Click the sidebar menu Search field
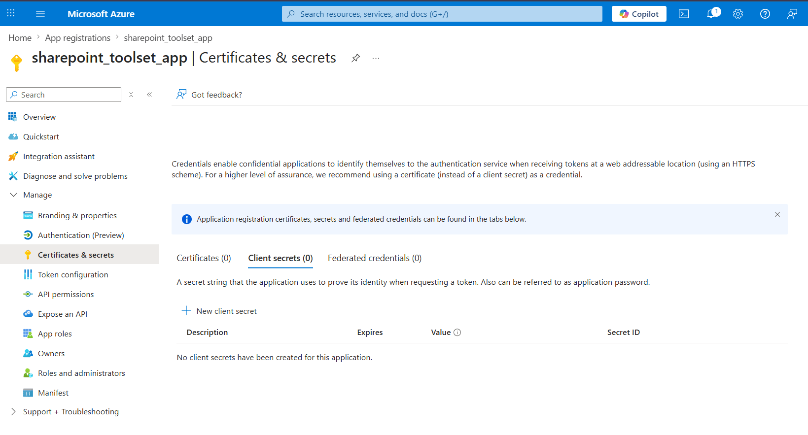Image resolution: width=808 pixels, height=435 pixels. 64,95
